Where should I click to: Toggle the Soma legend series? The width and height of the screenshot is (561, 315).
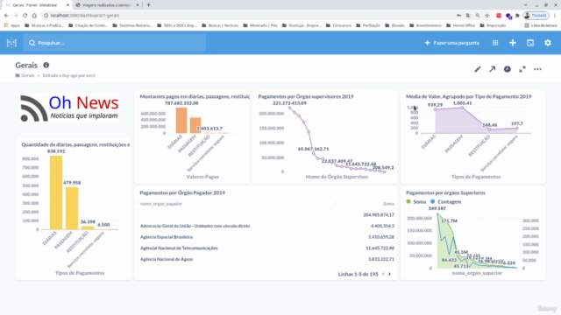tap(416, 202)
